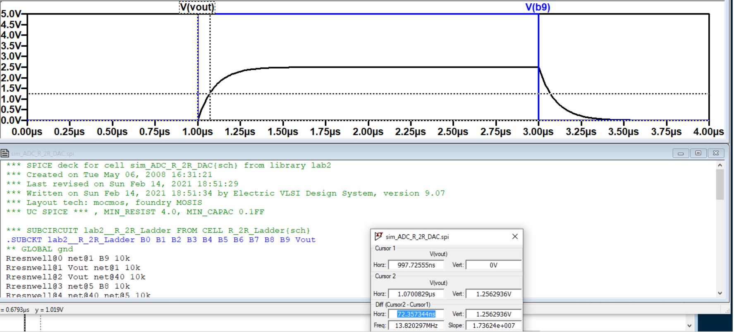Viewport: 734px width, 332px height.
Task: Click the netlist vertical scrollbar thumb
Action: pos(720,184)
